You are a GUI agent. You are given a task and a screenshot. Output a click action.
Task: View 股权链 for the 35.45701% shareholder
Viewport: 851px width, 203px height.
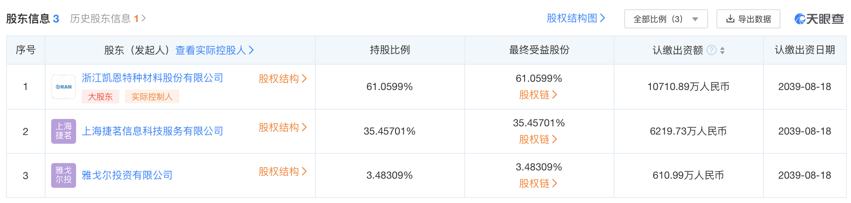(538, 139)
